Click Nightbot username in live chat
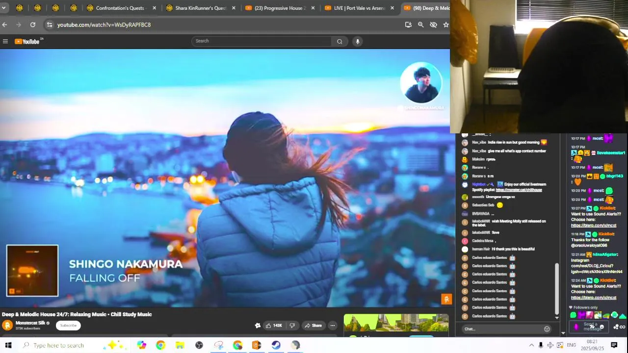 (478, 184)
